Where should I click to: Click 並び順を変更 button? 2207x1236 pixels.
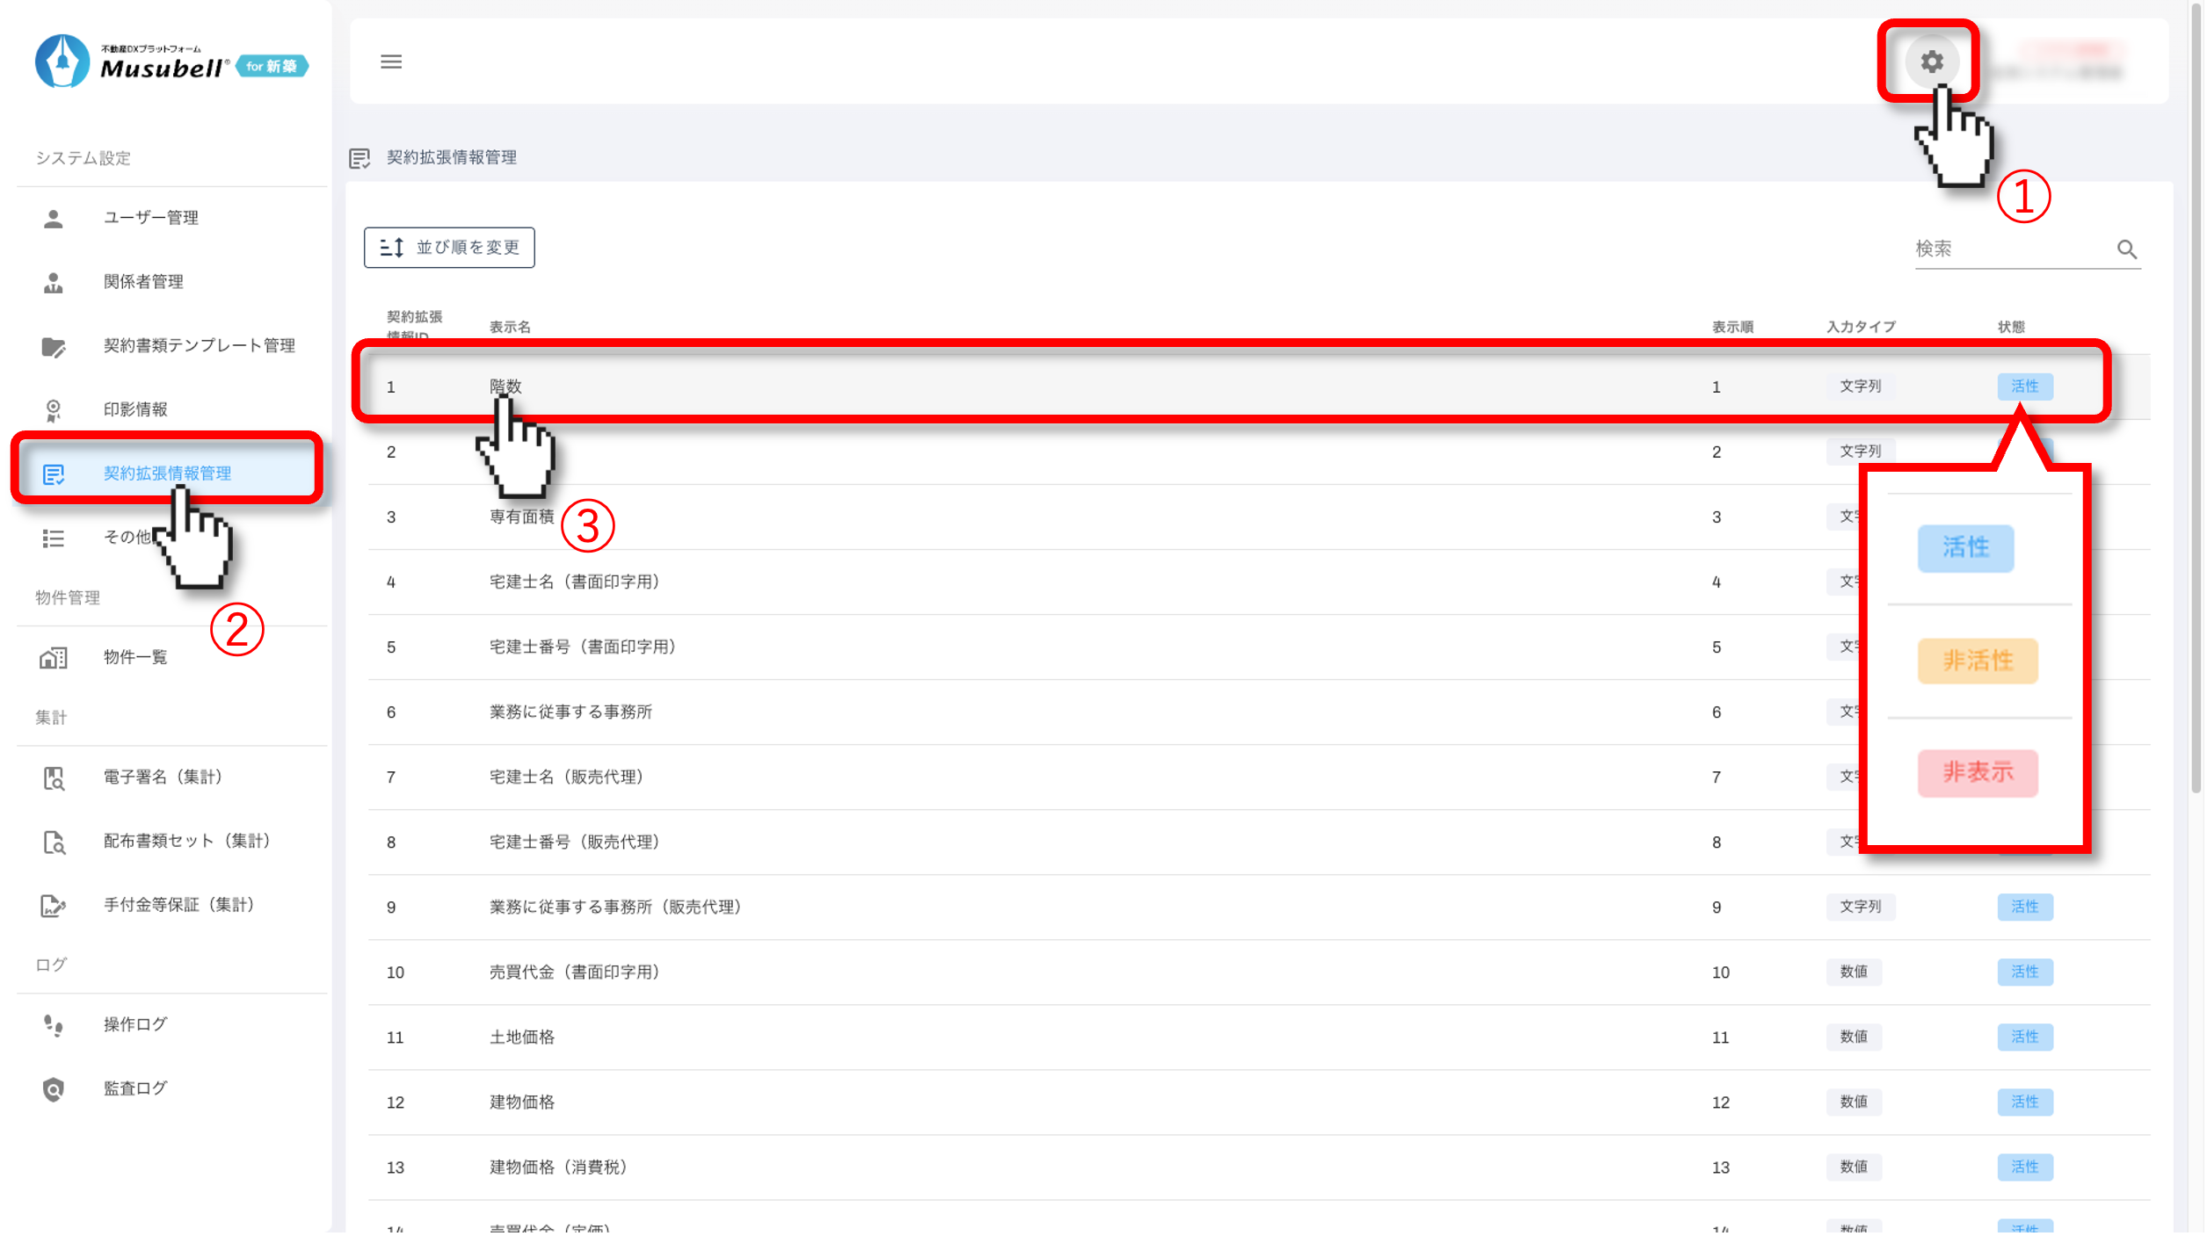click(x=449, y=248)
